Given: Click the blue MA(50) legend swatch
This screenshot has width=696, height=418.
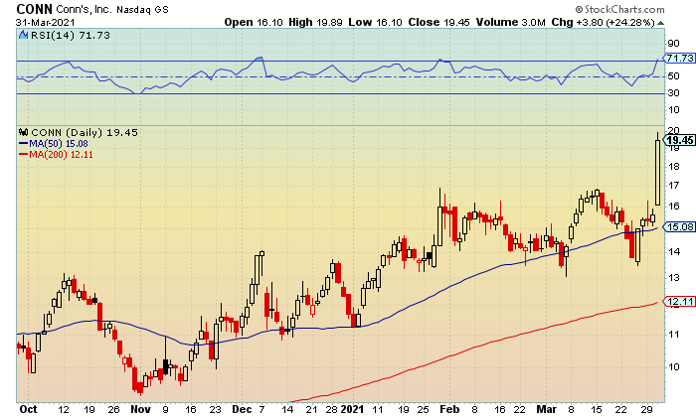Looking at the screenshot, I should pos(24,144).
